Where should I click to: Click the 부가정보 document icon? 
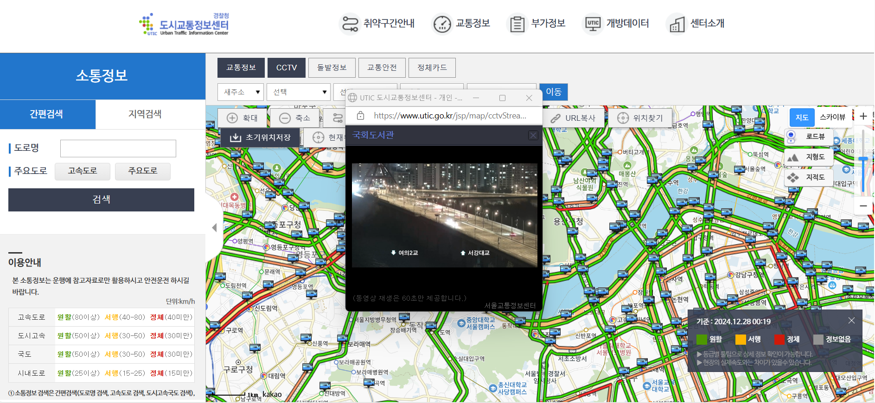click(x=517, y=24)
